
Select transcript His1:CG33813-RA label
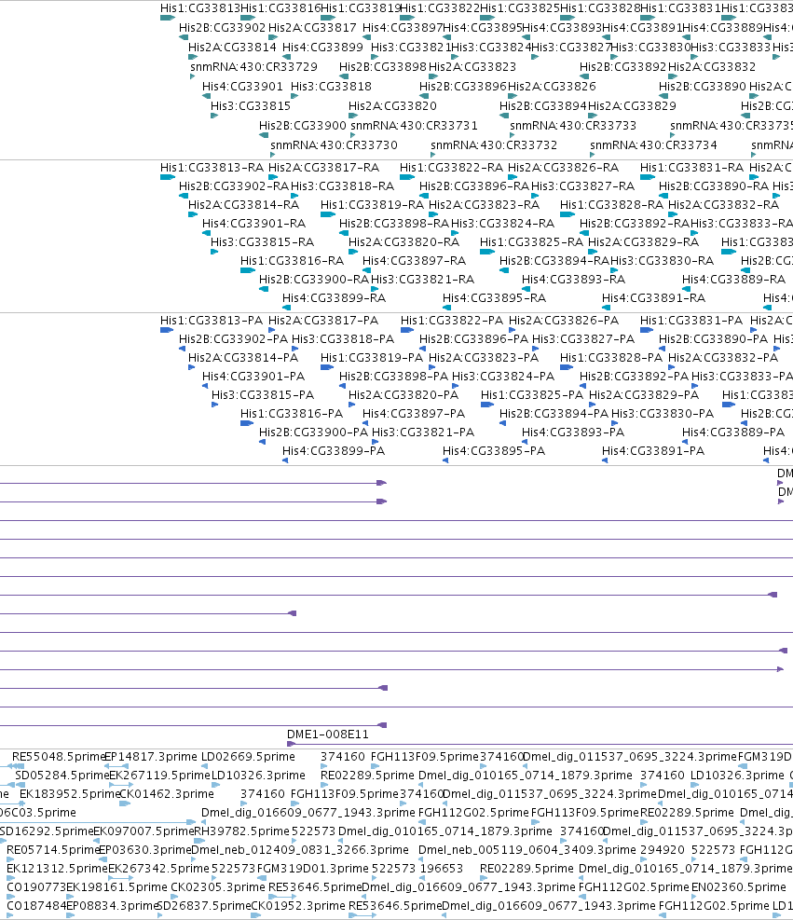pos(212,168)
